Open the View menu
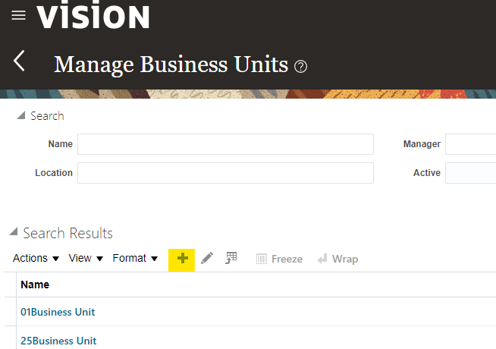Viewport: 496px width, 349px height. coord(86,259)
